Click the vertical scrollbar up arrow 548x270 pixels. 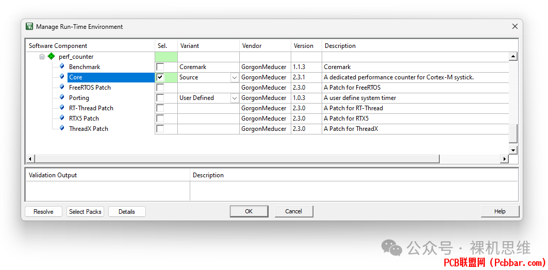coord(513,56)
